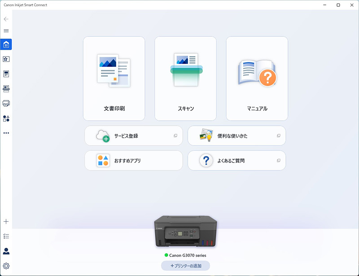This screenshot has width=359, height=276.
Task: Click the plus icon in the sidebar
Action: click(6, 222)
